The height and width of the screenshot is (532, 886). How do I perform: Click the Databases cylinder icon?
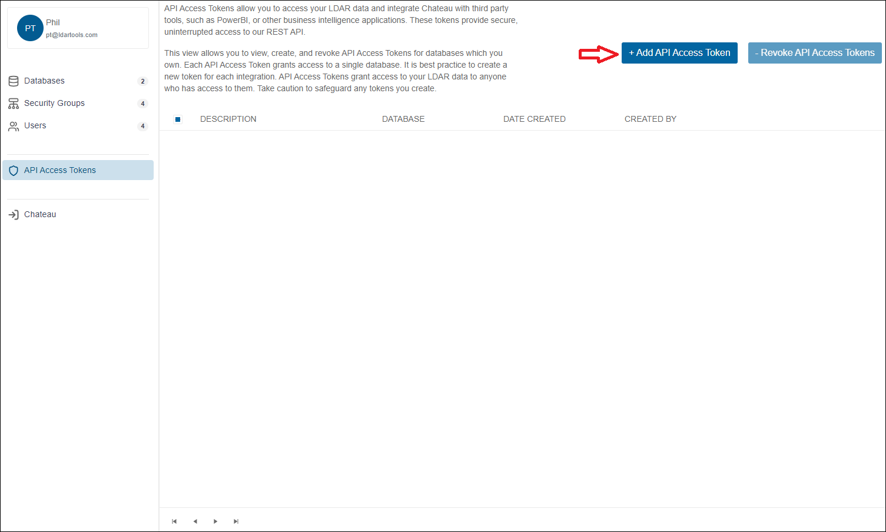14,81
